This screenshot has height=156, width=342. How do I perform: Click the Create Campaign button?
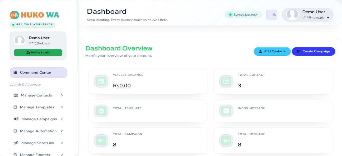(313, 51)
